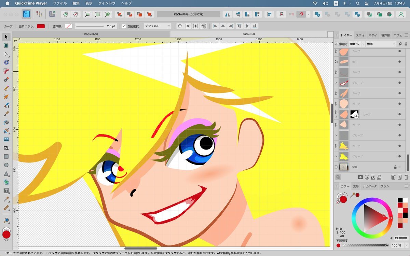410x256 pixels.
Task: Open the 自動選択 デフォルト dropdown
Action: click(x=157, y=26)
